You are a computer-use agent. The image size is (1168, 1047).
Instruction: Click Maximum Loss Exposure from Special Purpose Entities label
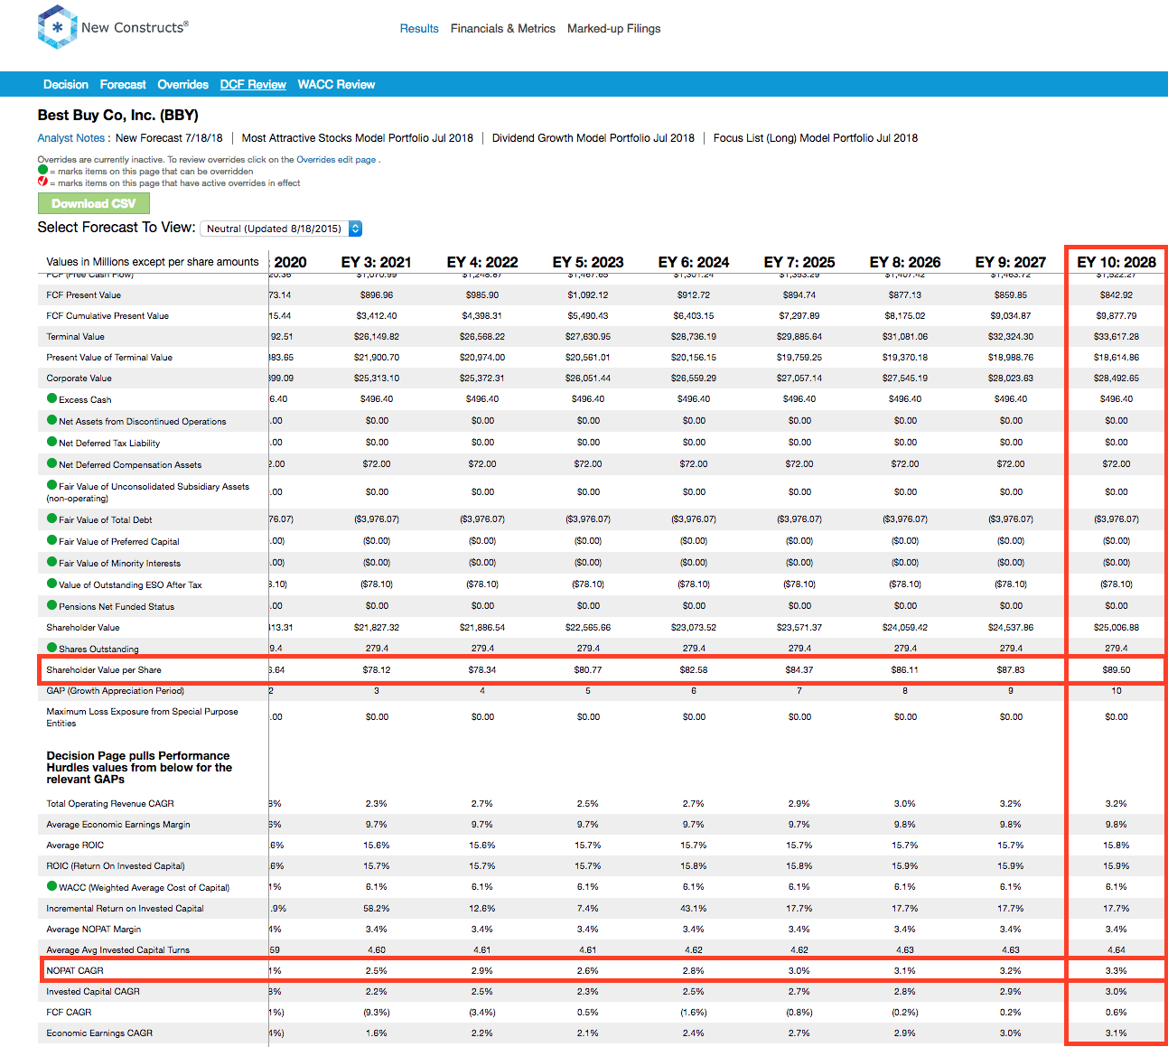[143, 717]
